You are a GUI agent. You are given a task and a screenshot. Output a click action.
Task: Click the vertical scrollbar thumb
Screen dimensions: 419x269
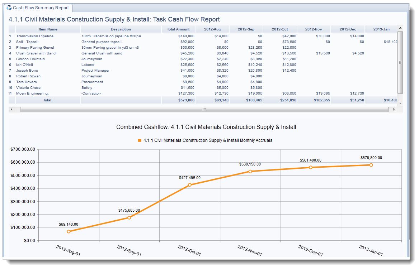pyautogui.click(x=400, y=62)
